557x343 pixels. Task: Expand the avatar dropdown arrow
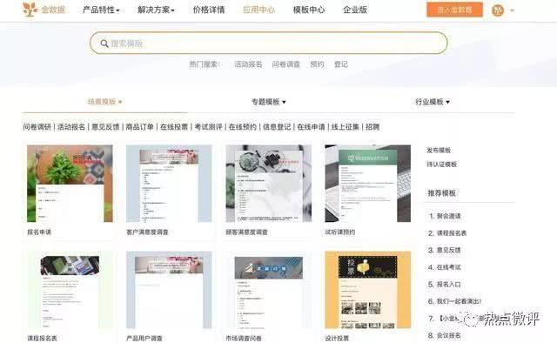tap(512, 10)
